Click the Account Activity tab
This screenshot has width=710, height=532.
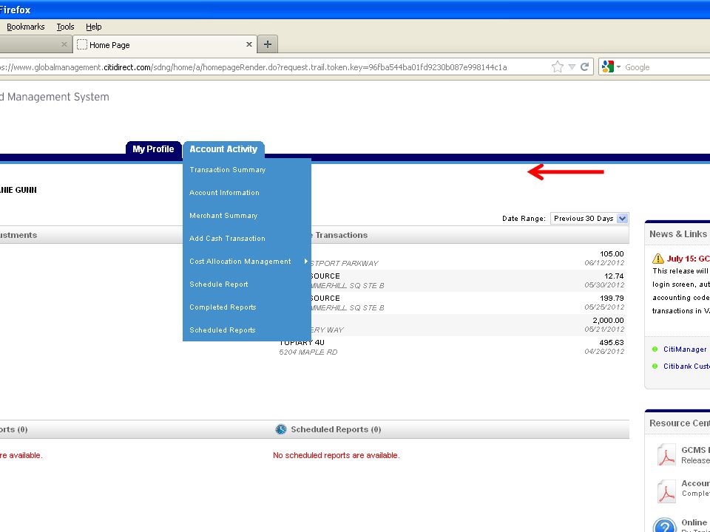click(223, 149)
